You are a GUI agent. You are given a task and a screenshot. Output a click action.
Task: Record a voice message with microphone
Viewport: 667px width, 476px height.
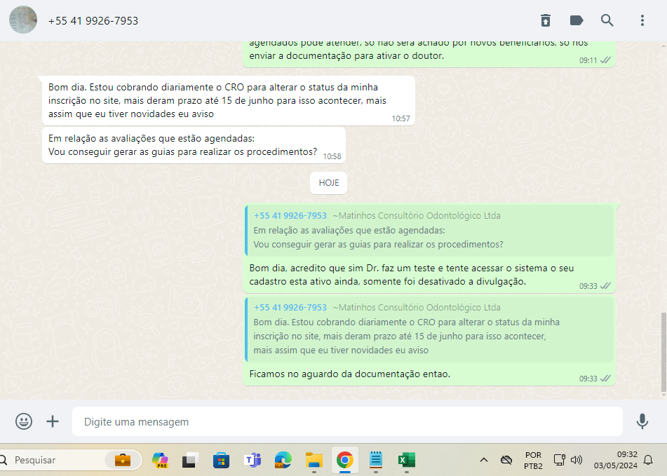click(x=642, y=421)
